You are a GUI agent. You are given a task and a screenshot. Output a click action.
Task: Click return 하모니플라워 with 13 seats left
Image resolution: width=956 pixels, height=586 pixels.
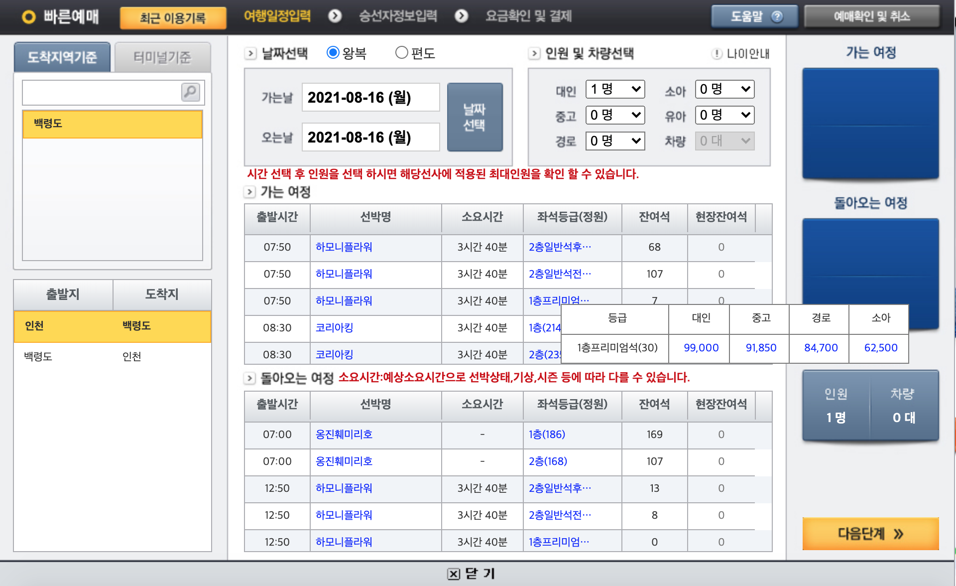click(x=344, y=488)
